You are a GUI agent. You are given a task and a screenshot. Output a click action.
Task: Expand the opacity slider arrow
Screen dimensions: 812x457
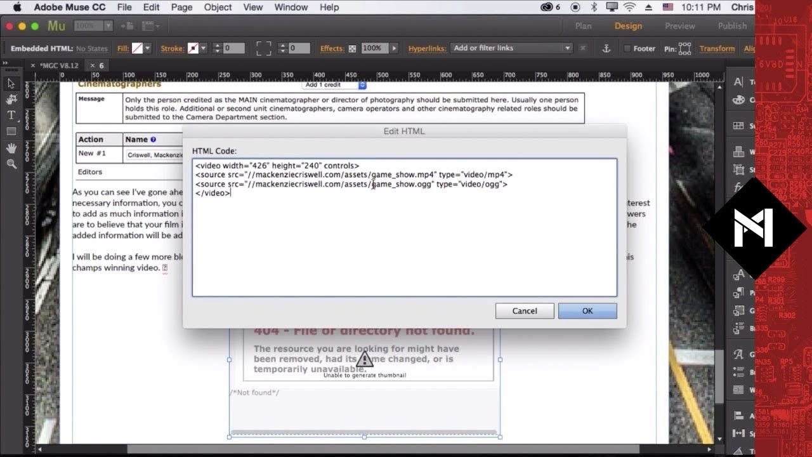click(x=394, y=48)
